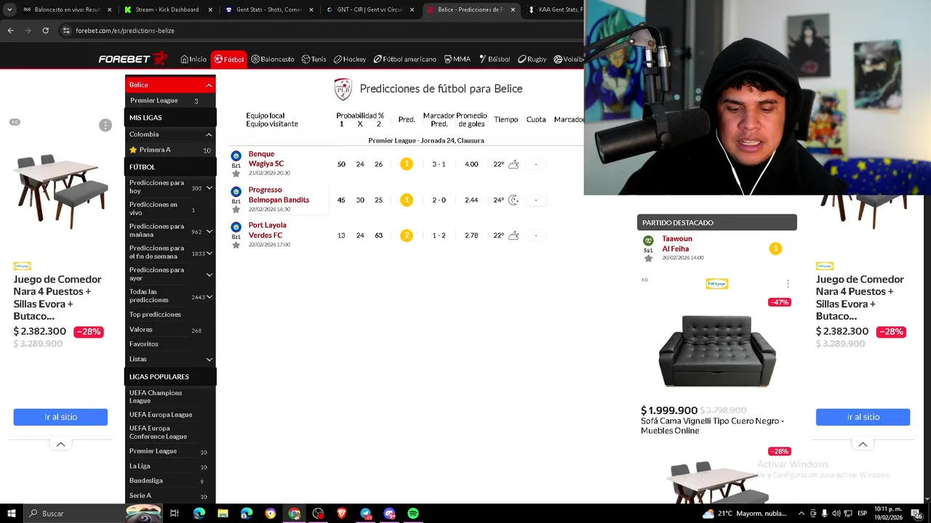The width and height of the screenshot is (931, 523).
Task: Open Favoritos sidebar link
Action: point(143,344)
